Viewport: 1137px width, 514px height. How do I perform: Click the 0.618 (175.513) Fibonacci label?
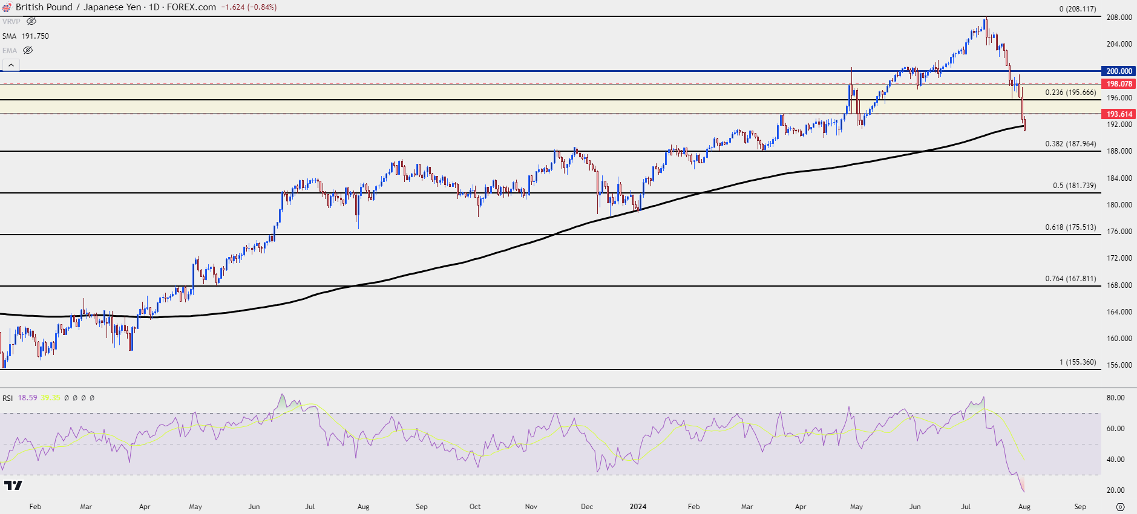pyautogui.click(x=1070, y=227)
